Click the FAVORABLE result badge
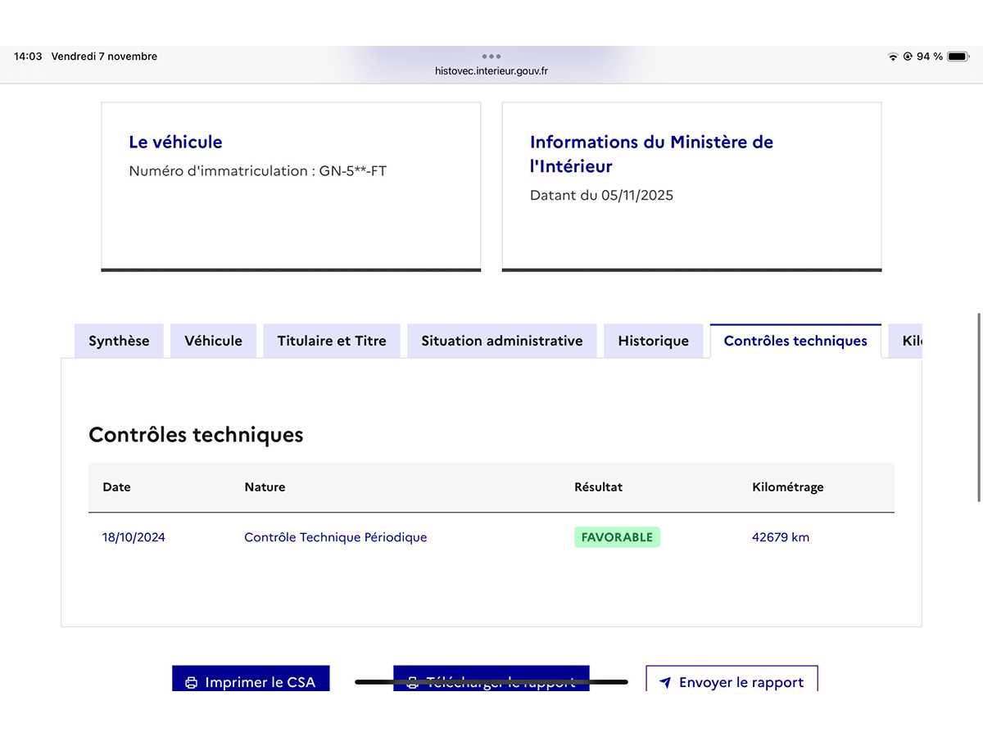 [x=617, y=537]
